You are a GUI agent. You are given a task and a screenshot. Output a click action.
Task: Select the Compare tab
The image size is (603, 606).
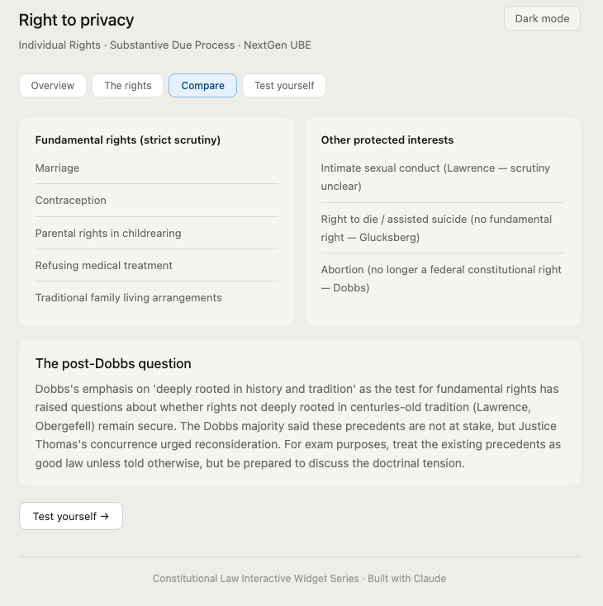(x=202, y=86)
